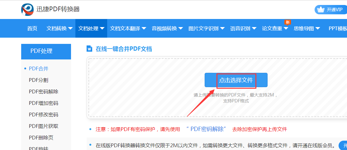Select PDF合并 in the sidebar
The height and width of the screenshot is (150, 347).
pyautogui.click(x=39, y=69)
